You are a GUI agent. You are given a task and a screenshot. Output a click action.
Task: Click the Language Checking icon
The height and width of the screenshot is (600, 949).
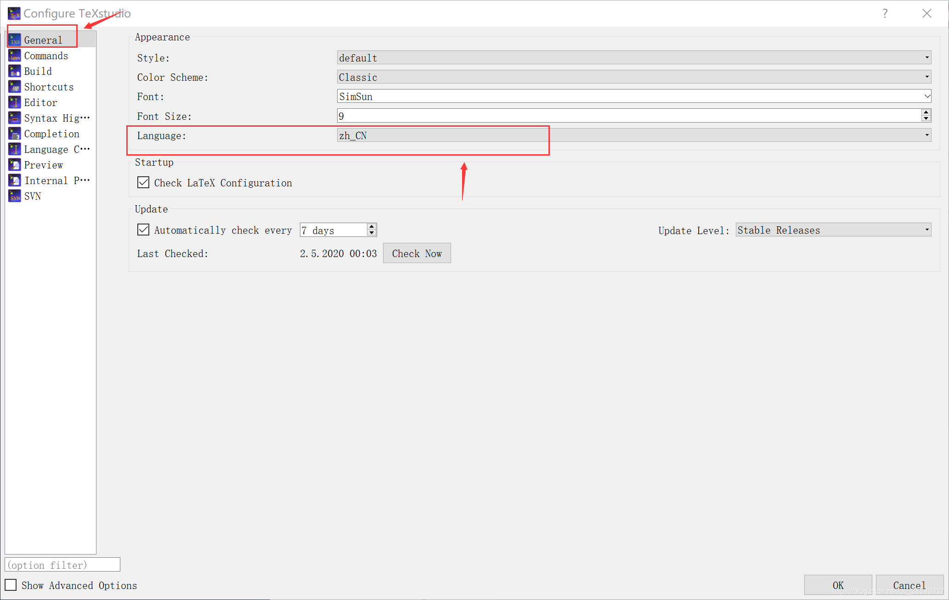(15, 150)
